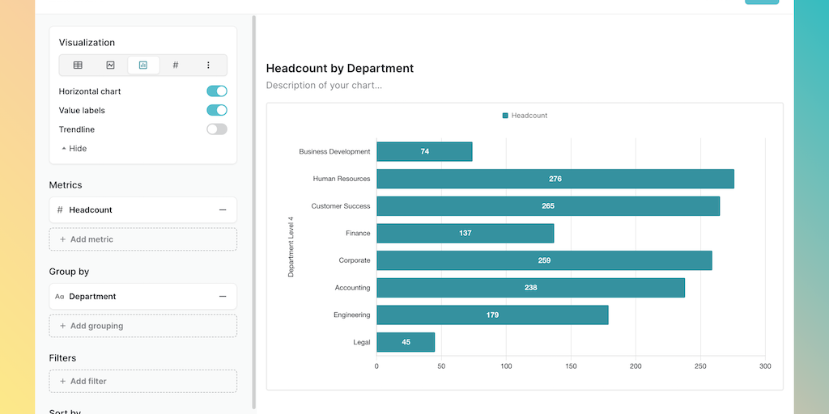Viewport: 829px width, 414px height.
Task: Collapse visualization options with Hide
Action: [x=74, y=149]
